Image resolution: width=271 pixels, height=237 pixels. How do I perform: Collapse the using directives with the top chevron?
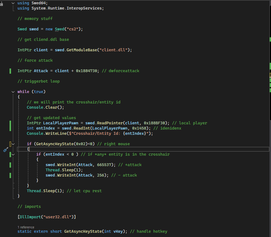click(13, 3)
